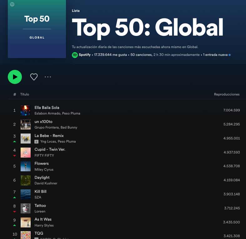The width and height of the screenshot is (246, 239).
Task: Click the Cupid - Twin Ver. album art
Action: click(x=26, y=152)
